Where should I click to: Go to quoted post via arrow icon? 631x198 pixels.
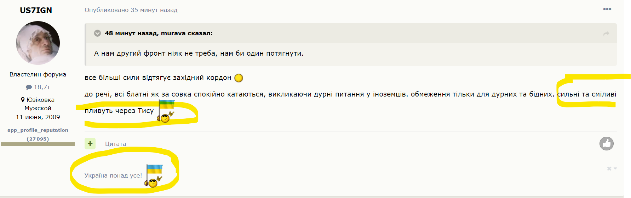click(x=606, y=34)
